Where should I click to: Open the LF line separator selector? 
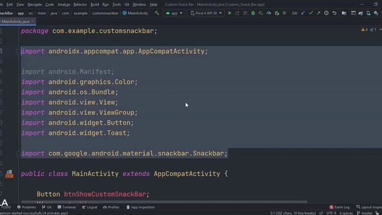point(321,213)
